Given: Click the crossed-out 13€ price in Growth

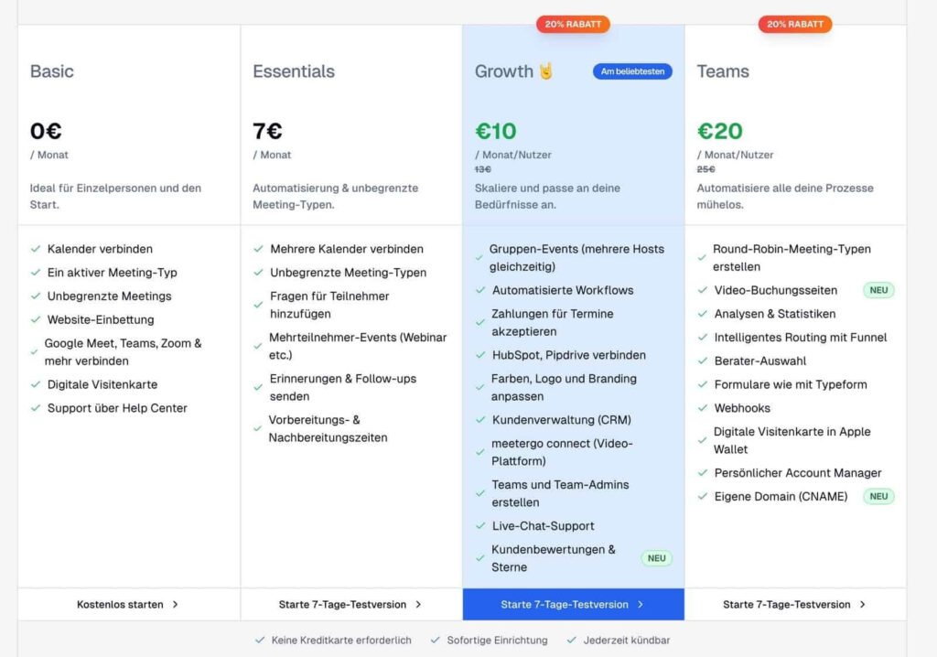Looking at the screenshot, I should pyautogui.click(x=483, y=169).
